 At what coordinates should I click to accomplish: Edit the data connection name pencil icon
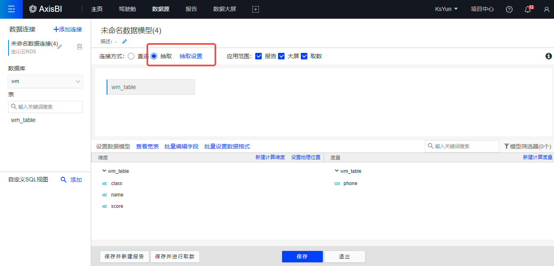(60, 47)
